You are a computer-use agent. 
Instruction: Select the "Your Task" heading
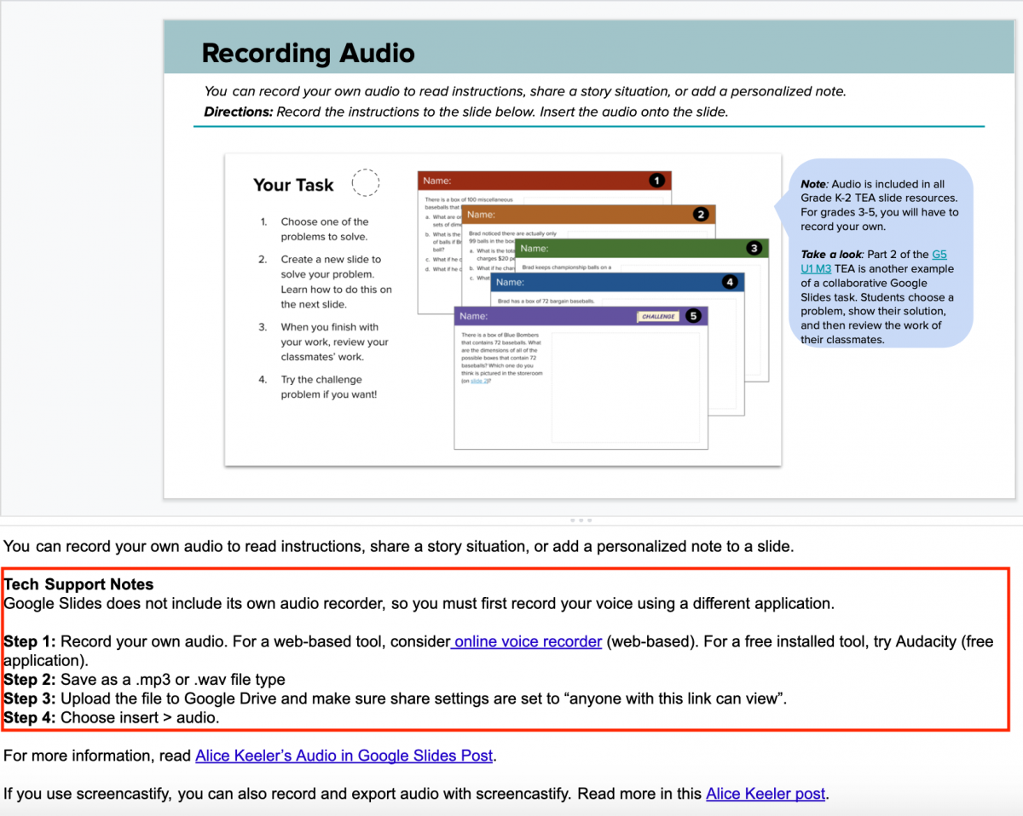pyautogui.click(x=293, y=185)
